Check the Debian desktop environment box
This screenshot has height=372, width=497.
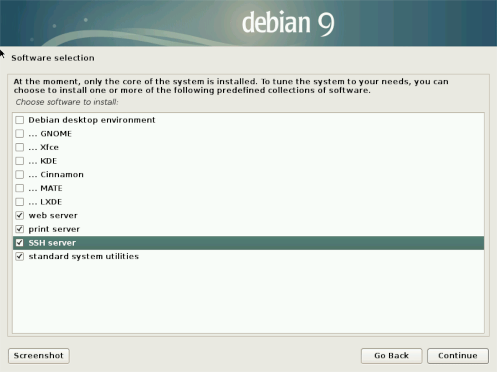coord(19,120)
